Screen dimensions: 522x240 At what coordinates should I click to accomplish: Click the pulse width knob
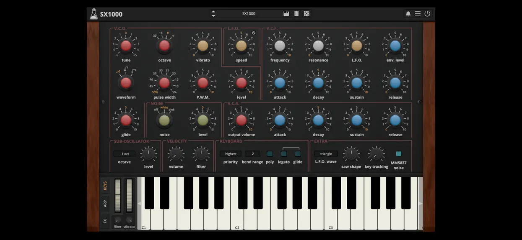pos(164,83)
